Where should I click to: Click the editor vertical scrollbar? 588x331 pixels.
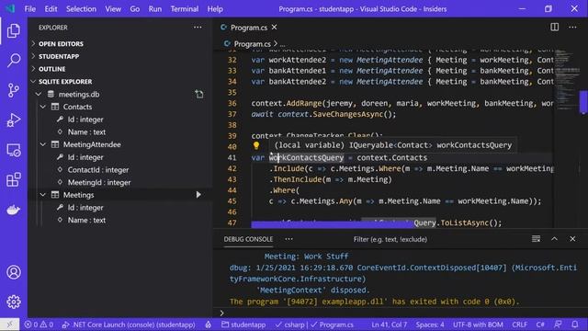point(583,102)
